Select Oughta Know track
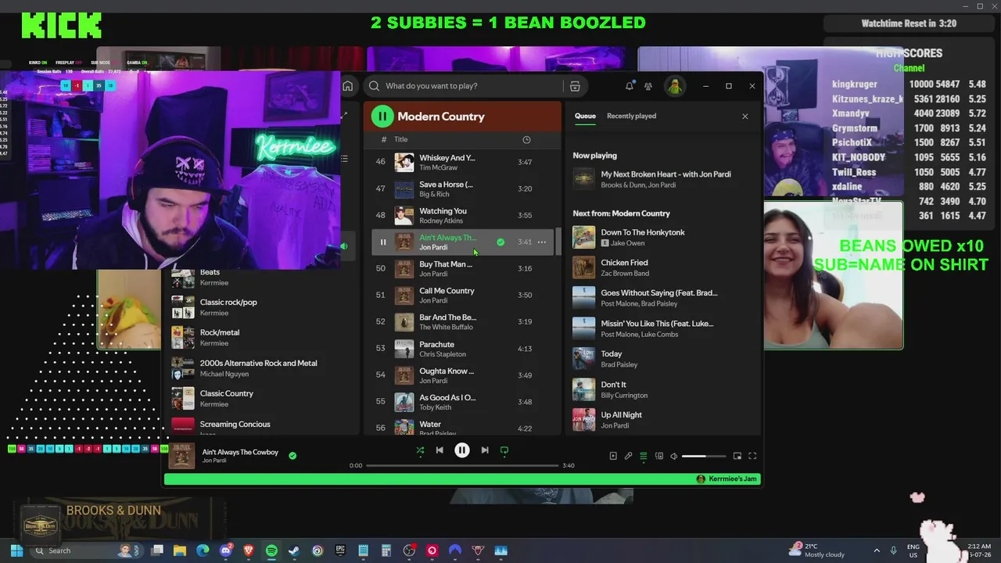 coord(463,375)
